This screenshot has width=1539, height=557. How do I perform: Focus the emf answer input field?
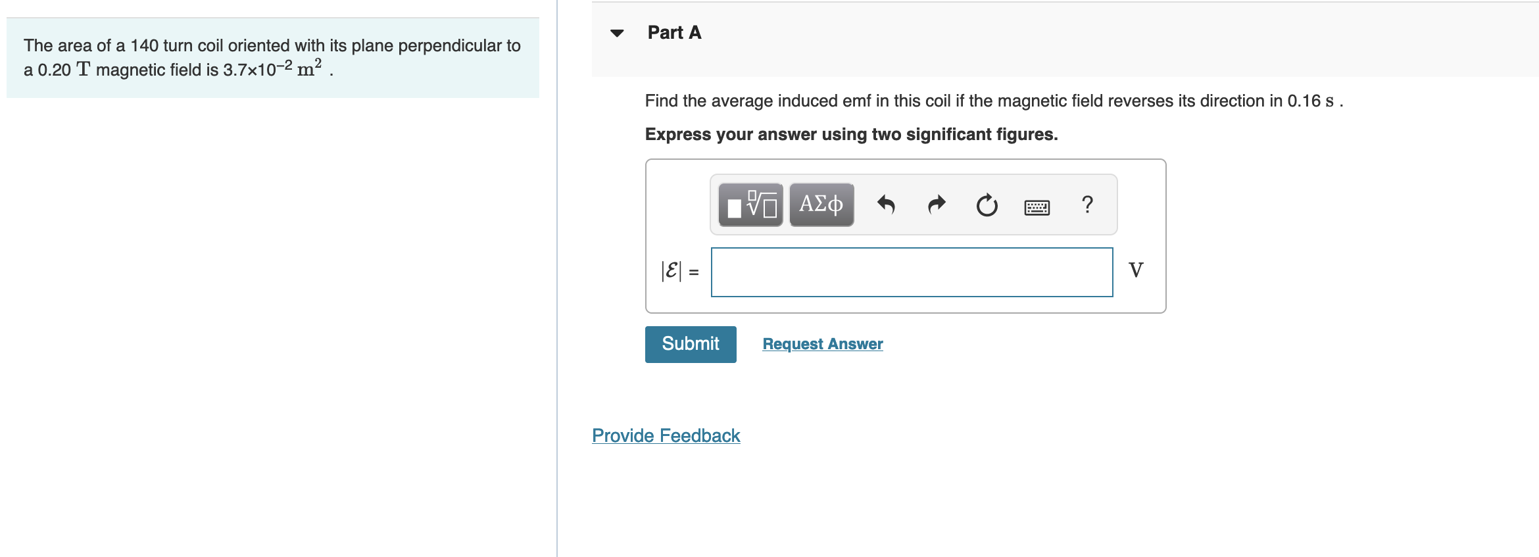tap(912, 272)
